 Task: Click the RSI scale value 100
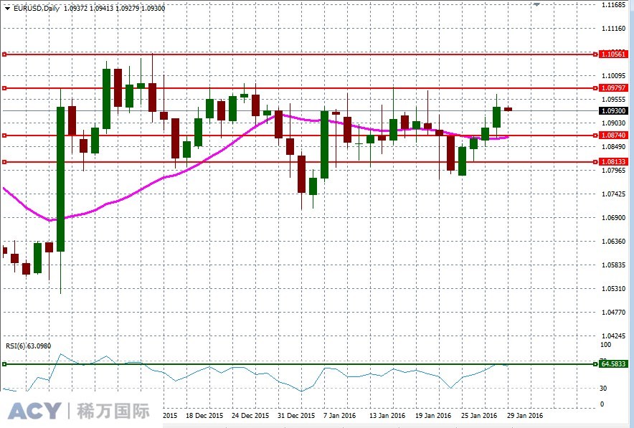tap(605, 345)
